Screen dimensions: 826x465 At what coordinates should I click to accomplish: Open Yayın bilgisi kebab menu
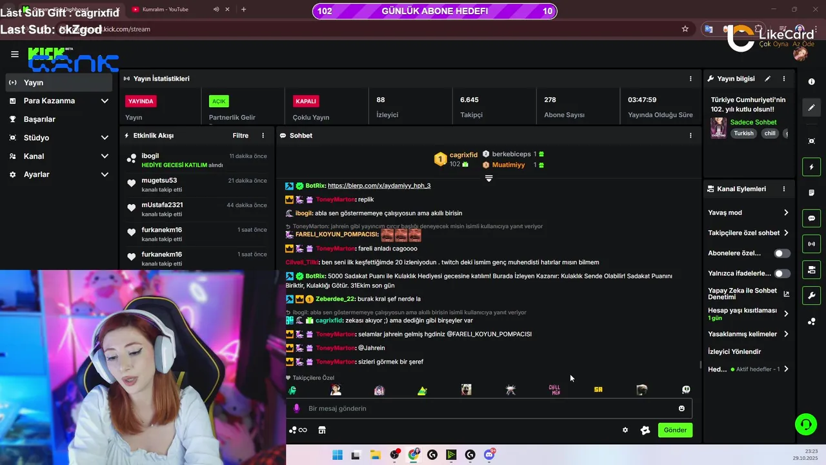(784, 79)
